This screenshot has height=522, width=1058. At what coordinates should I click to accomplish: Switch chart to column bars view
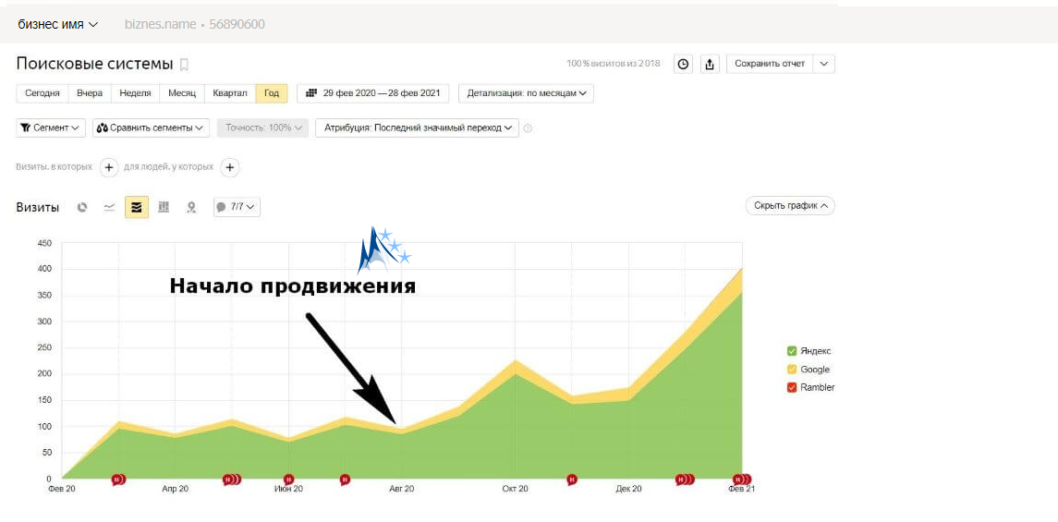[164, 207]
